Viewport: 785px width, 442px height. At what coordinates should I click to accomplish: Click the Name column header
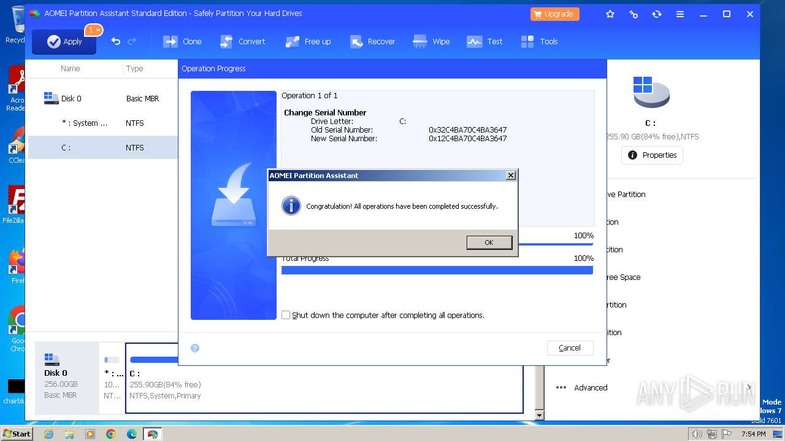(x=71, y=68)
